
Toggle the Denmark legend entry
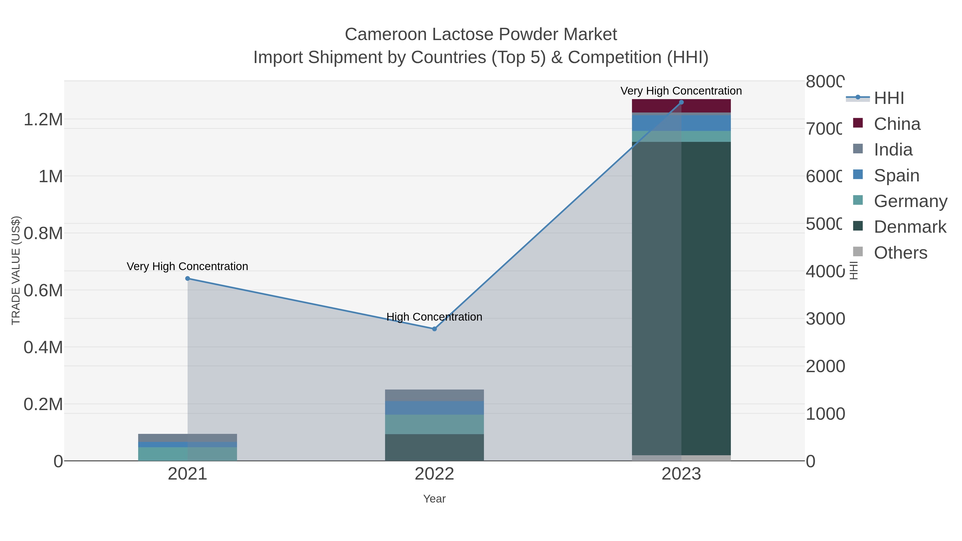pyautogui.click(x=900, y=227)
